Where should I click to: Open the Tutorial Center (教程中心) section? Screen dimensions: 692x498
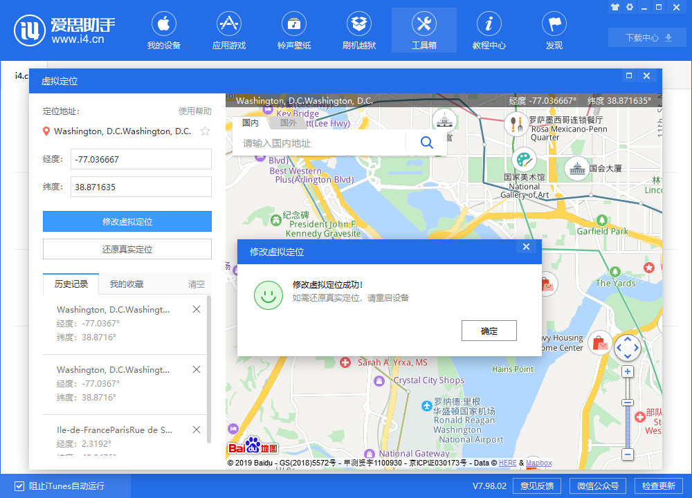(x=489, y=31)
